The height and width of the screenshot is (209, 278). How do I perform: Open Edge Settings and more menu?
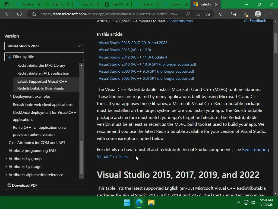pos(270,14)
